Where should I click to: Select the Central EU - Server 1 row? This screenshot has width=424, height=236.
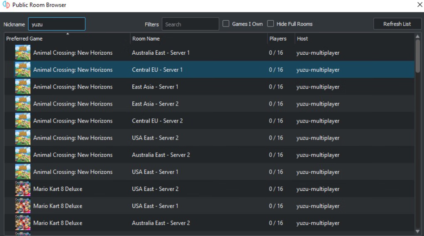tap(209, 70)
